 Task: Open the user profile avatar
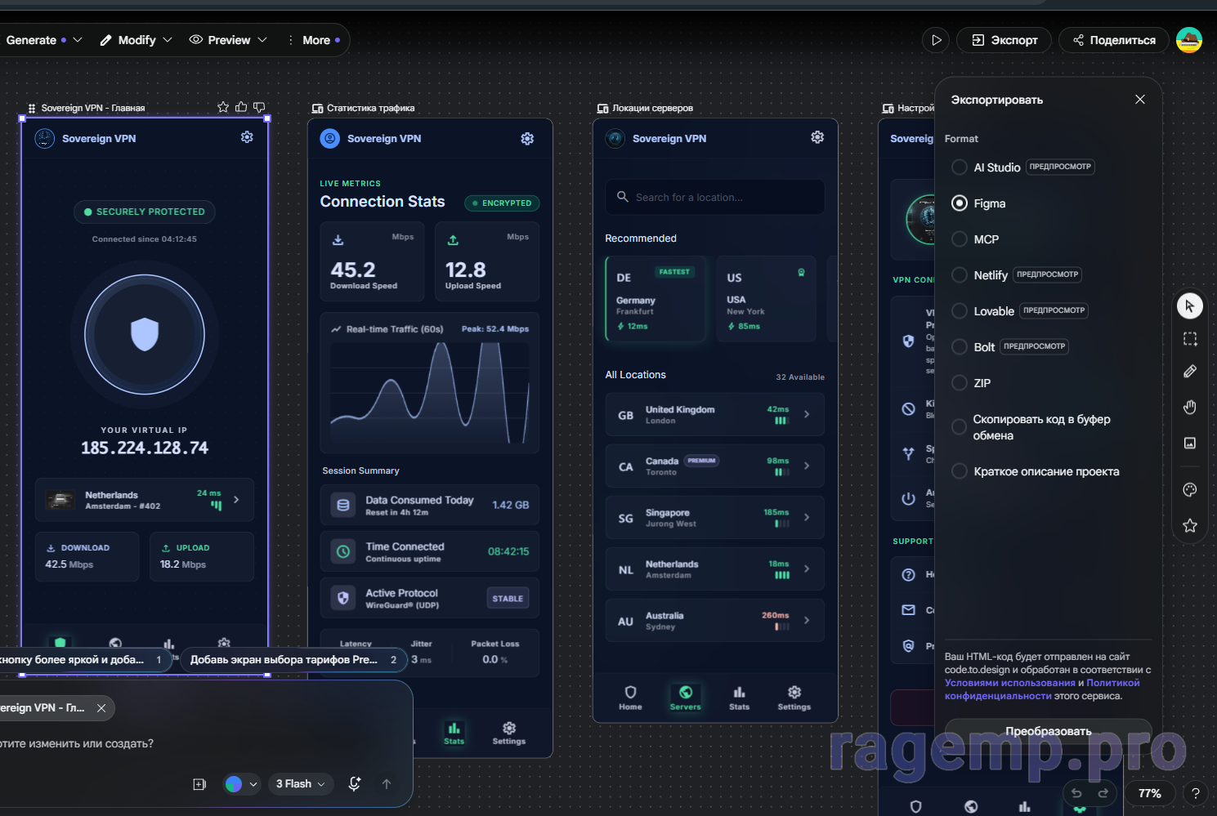1188,40
